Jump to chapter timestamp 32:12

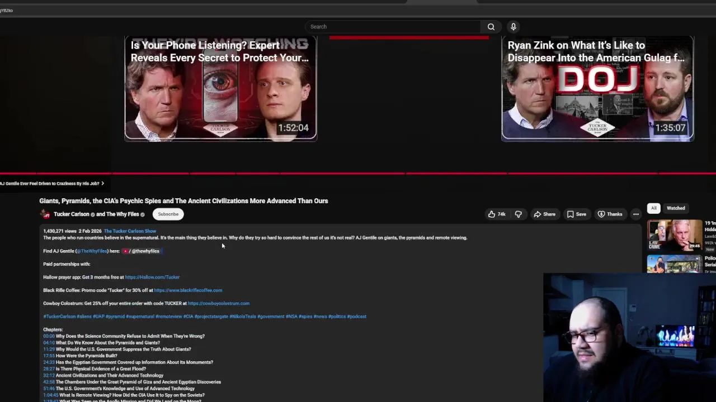point(49,376)
